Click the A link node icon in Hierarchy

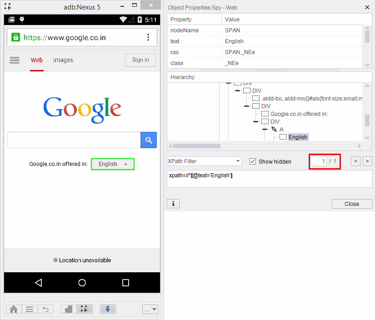tap(274, 130)
